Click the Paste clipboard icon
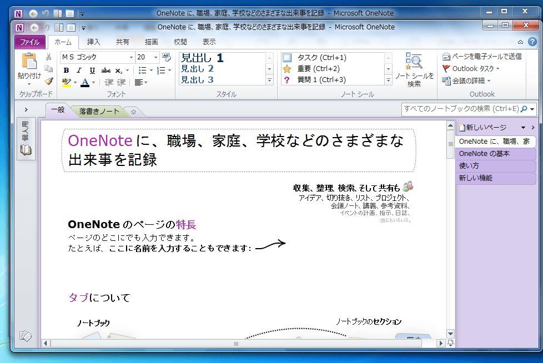The image size is (543, 363). pos(29,62)
